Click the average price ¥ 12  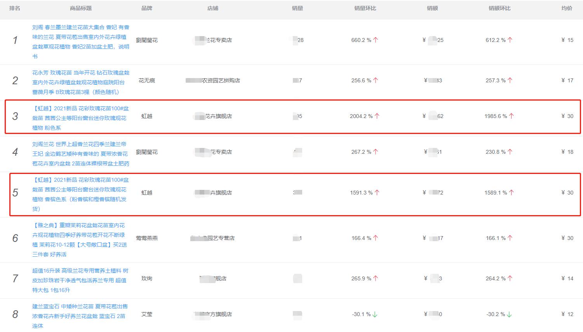[x=567, y=314]
